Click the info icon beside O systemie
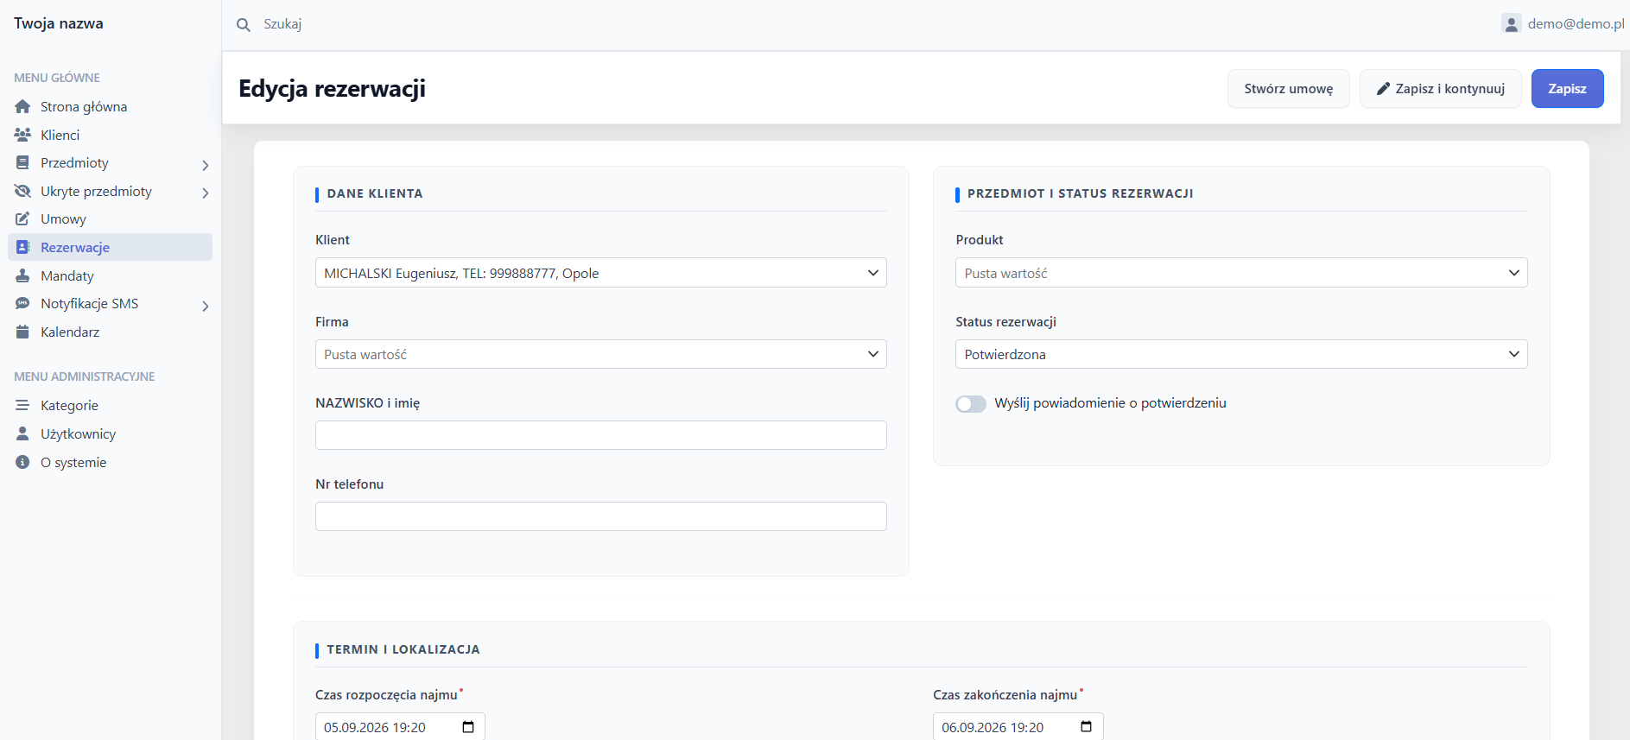The height and width of the screenshot is (740, 1630). coord(22,462)
